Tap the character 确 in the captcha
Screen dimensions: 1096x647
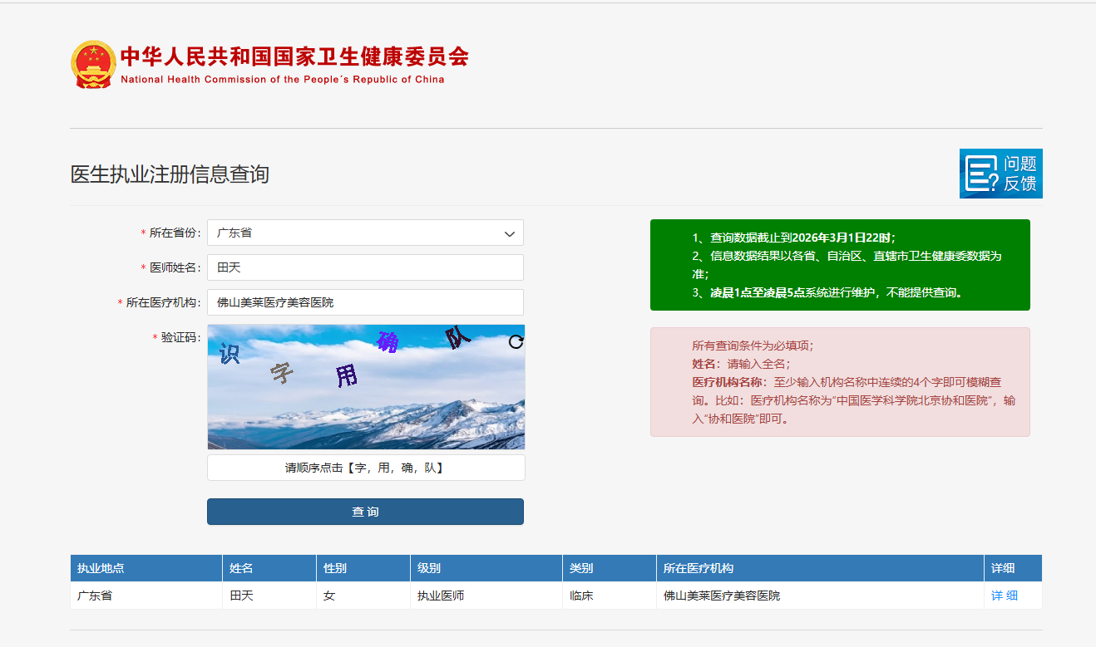[x=388, y=341]
